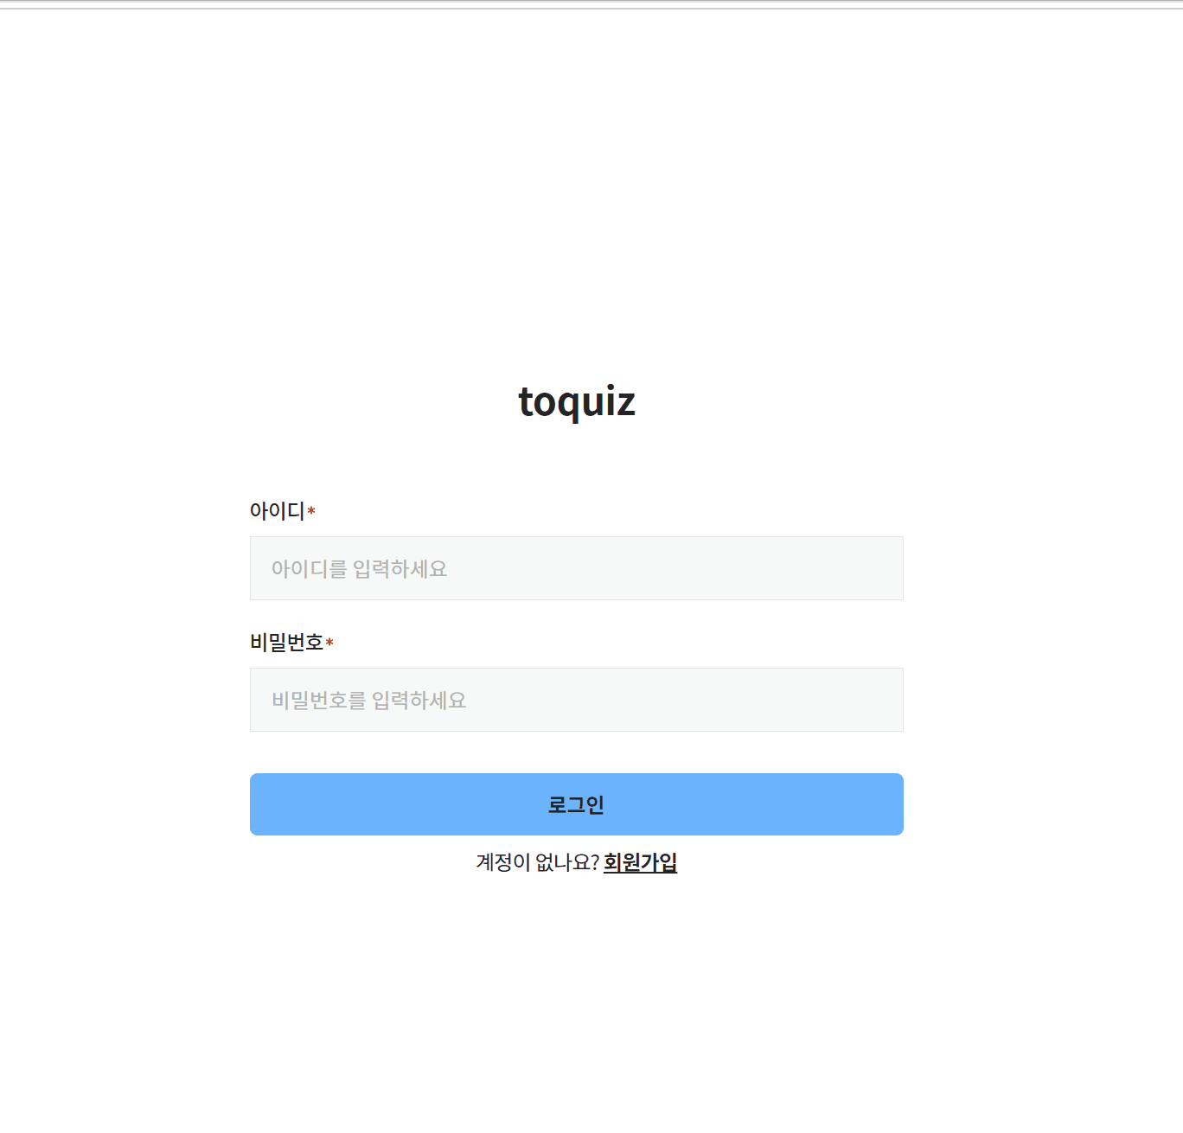Screen dimensions: 1183x1133
Task: Click the left edge of the 로그인 button
Action: point(259,804)
